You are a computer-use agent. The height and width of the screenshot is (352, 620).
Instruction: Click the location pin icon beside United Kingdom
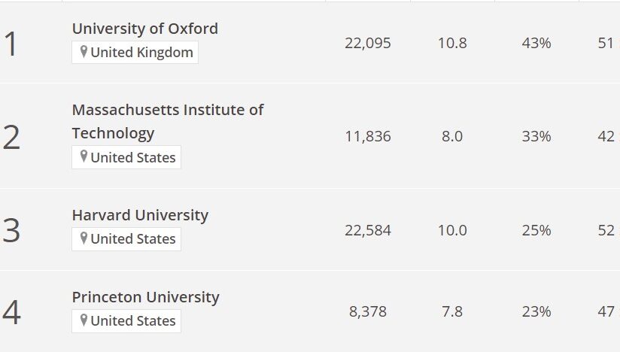[84, 51]
